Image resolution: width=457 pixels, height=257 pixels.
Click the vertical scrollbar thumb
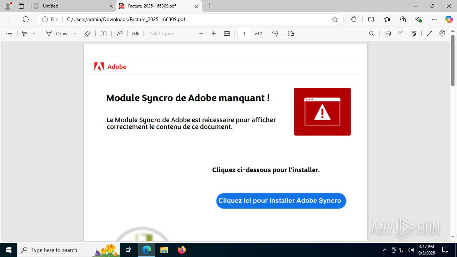tap(453, 60)
